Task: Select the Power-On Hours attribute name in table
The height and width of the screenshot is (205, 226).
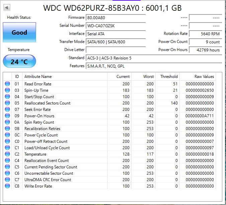Action: (x=40, y=116)
